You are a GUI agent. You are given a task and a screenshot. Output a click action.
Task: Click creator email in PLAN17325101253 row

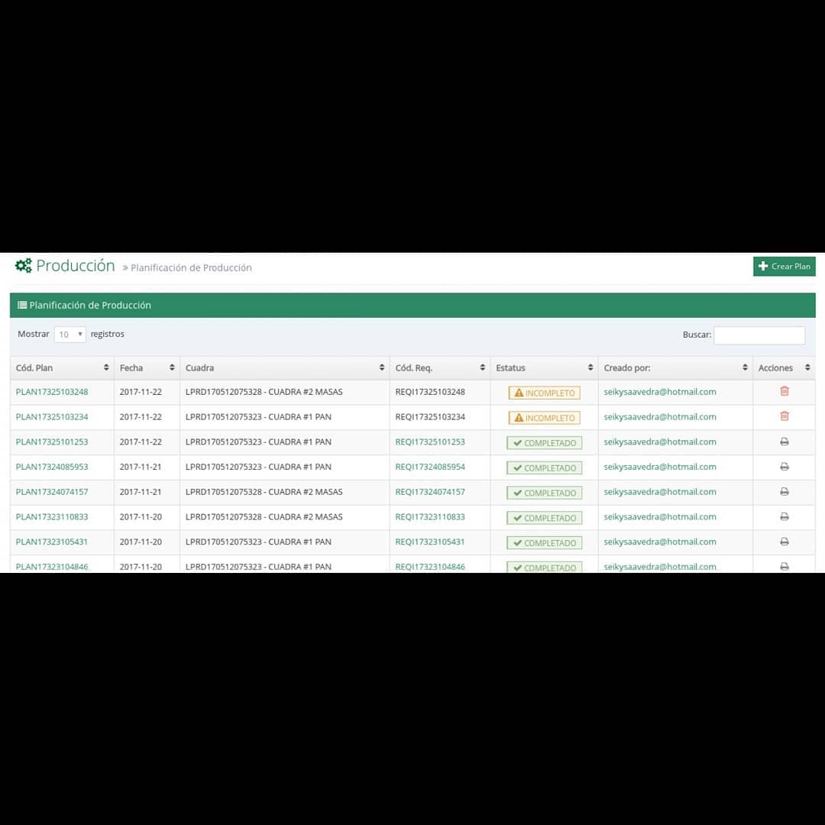pos(660,442)
